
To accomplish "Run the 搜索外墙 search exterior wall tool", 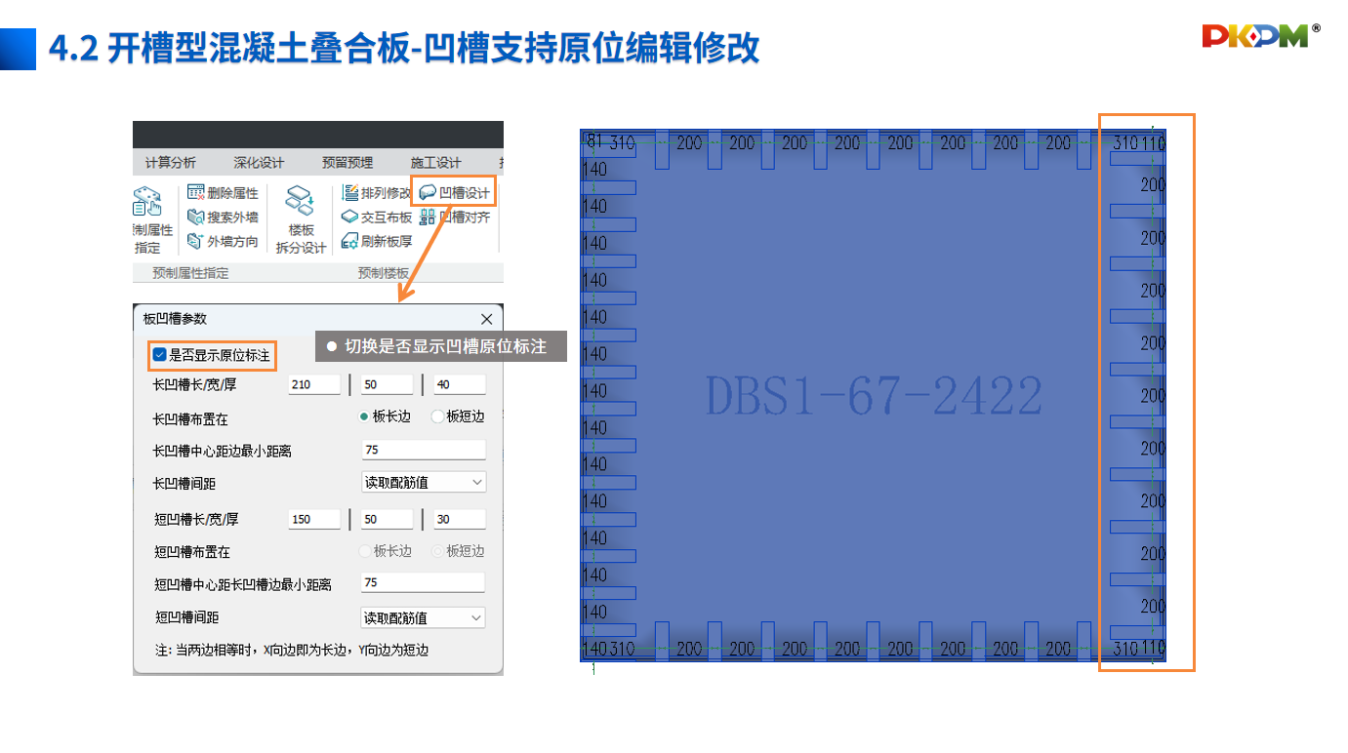I will [x=224, y=217].
